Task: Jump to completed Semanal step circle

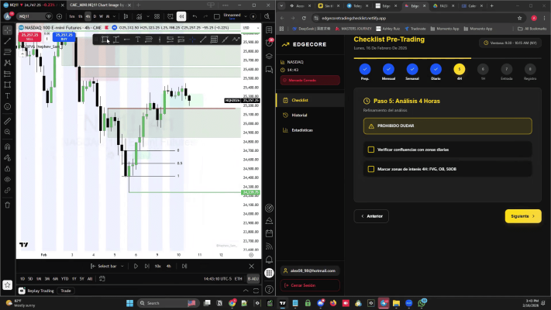Action: coord(412,69)
